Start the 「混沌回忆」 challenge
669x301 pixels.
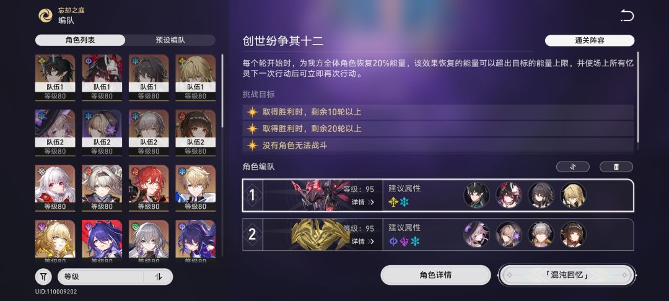click(x=567, y=275)
